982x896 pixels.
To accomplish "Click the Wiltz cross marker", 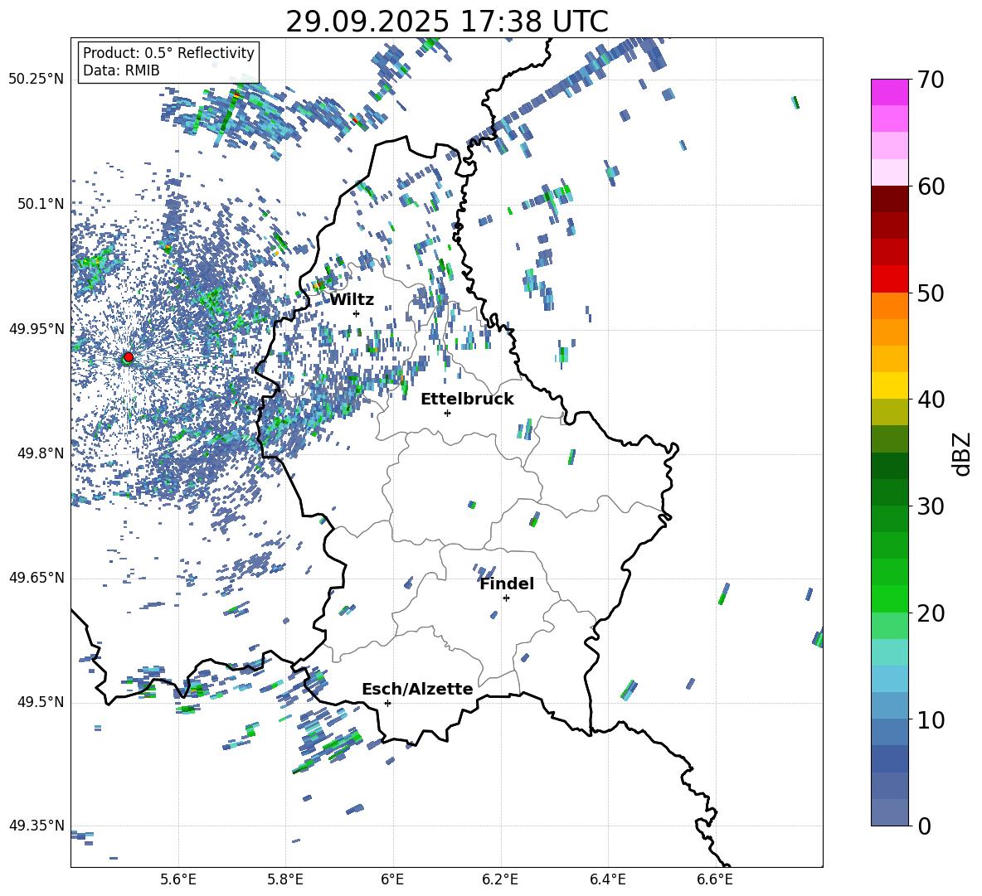I will coord(357,313).
